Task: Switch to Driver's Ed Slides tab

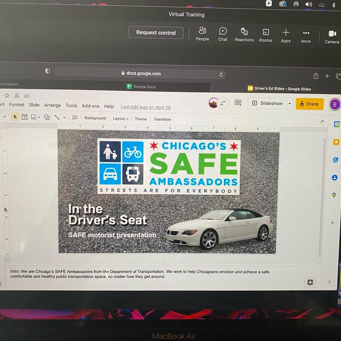Action: click(x=280, y=89)
